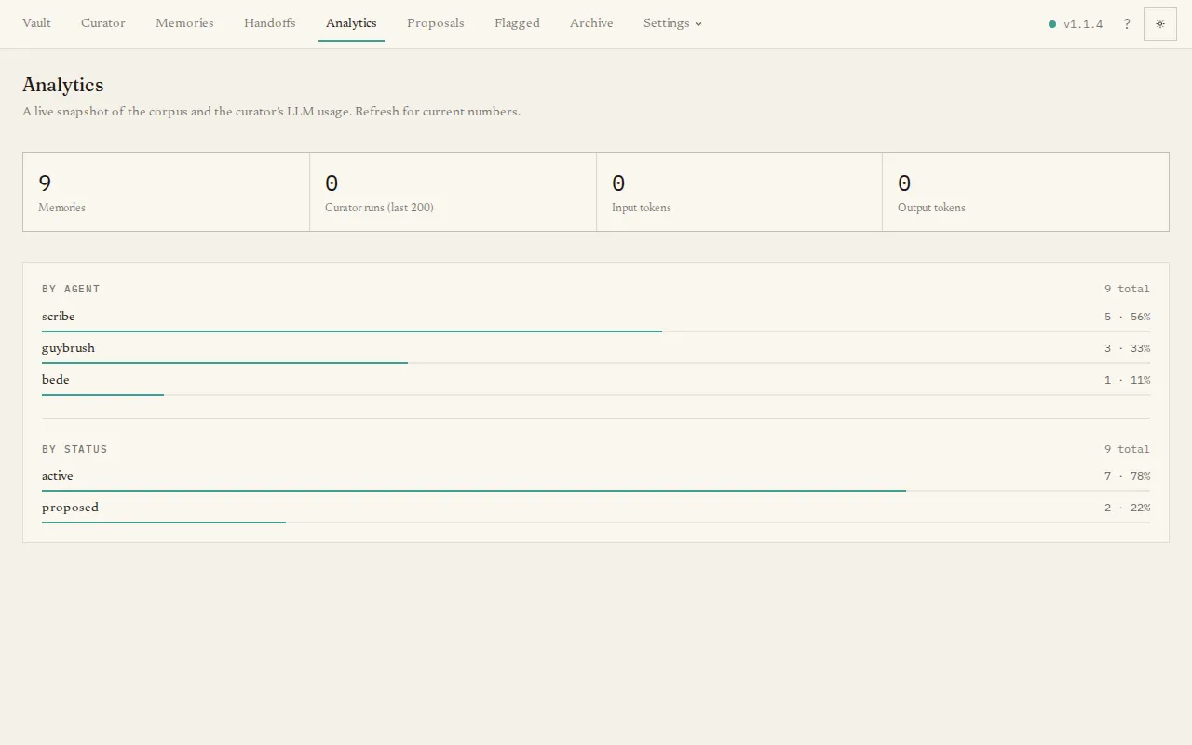This screenshot has width=1192, height=745.
Task: Open the Archive tab
Action: [x=591, y=23]
